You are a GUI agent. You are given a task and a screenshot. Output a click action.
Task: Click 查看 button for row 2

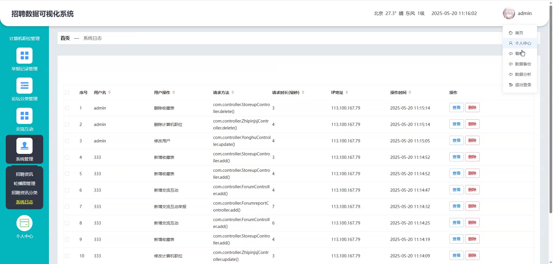[x=456, y=124]
